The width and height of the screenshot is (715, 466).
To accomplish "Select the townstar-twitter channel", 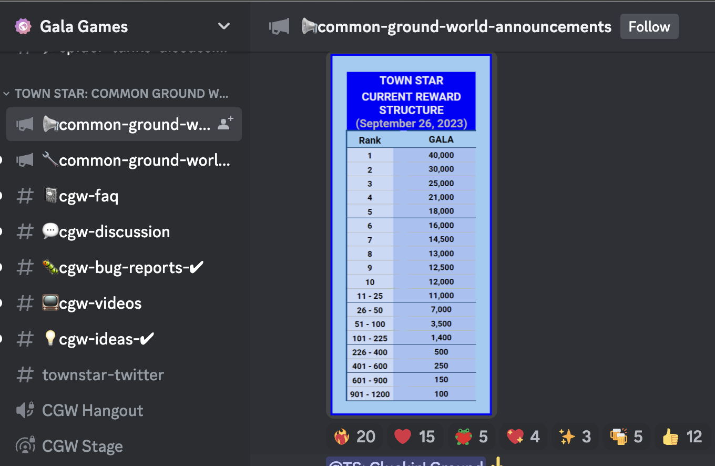I will tap(124, 374).
